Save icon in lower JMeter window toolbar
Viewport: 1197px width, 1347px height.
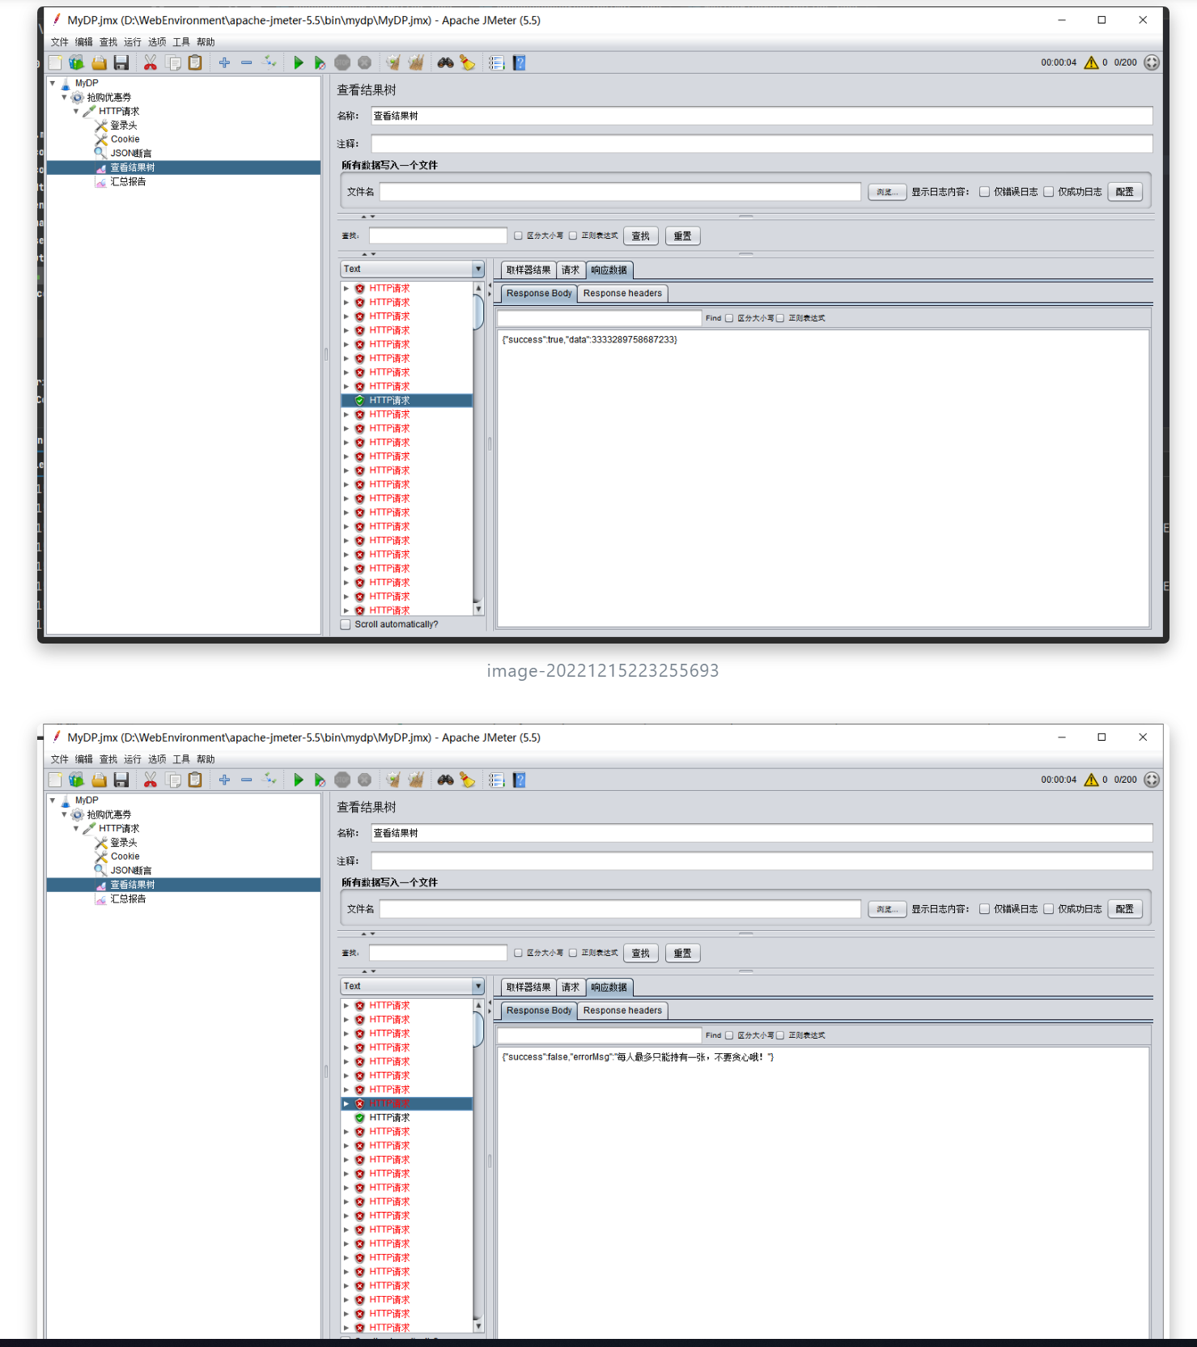coord(121,780)
